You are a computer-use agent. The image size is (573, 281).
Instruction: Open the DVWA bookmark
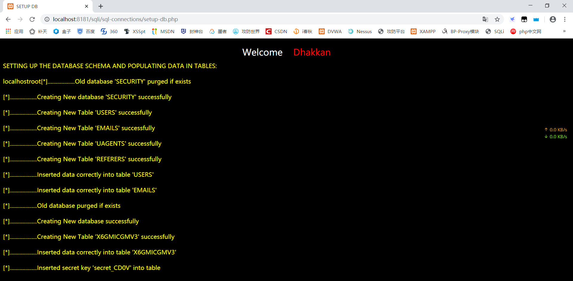pos(330,31)
